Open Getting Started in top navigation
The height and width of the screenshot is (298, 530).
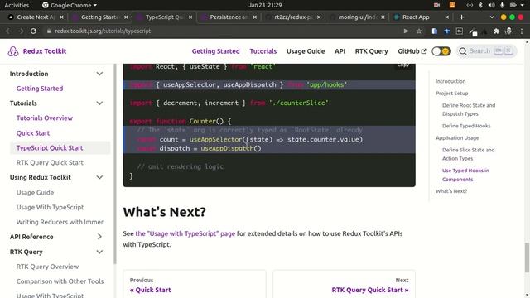[x=215, y=51]
